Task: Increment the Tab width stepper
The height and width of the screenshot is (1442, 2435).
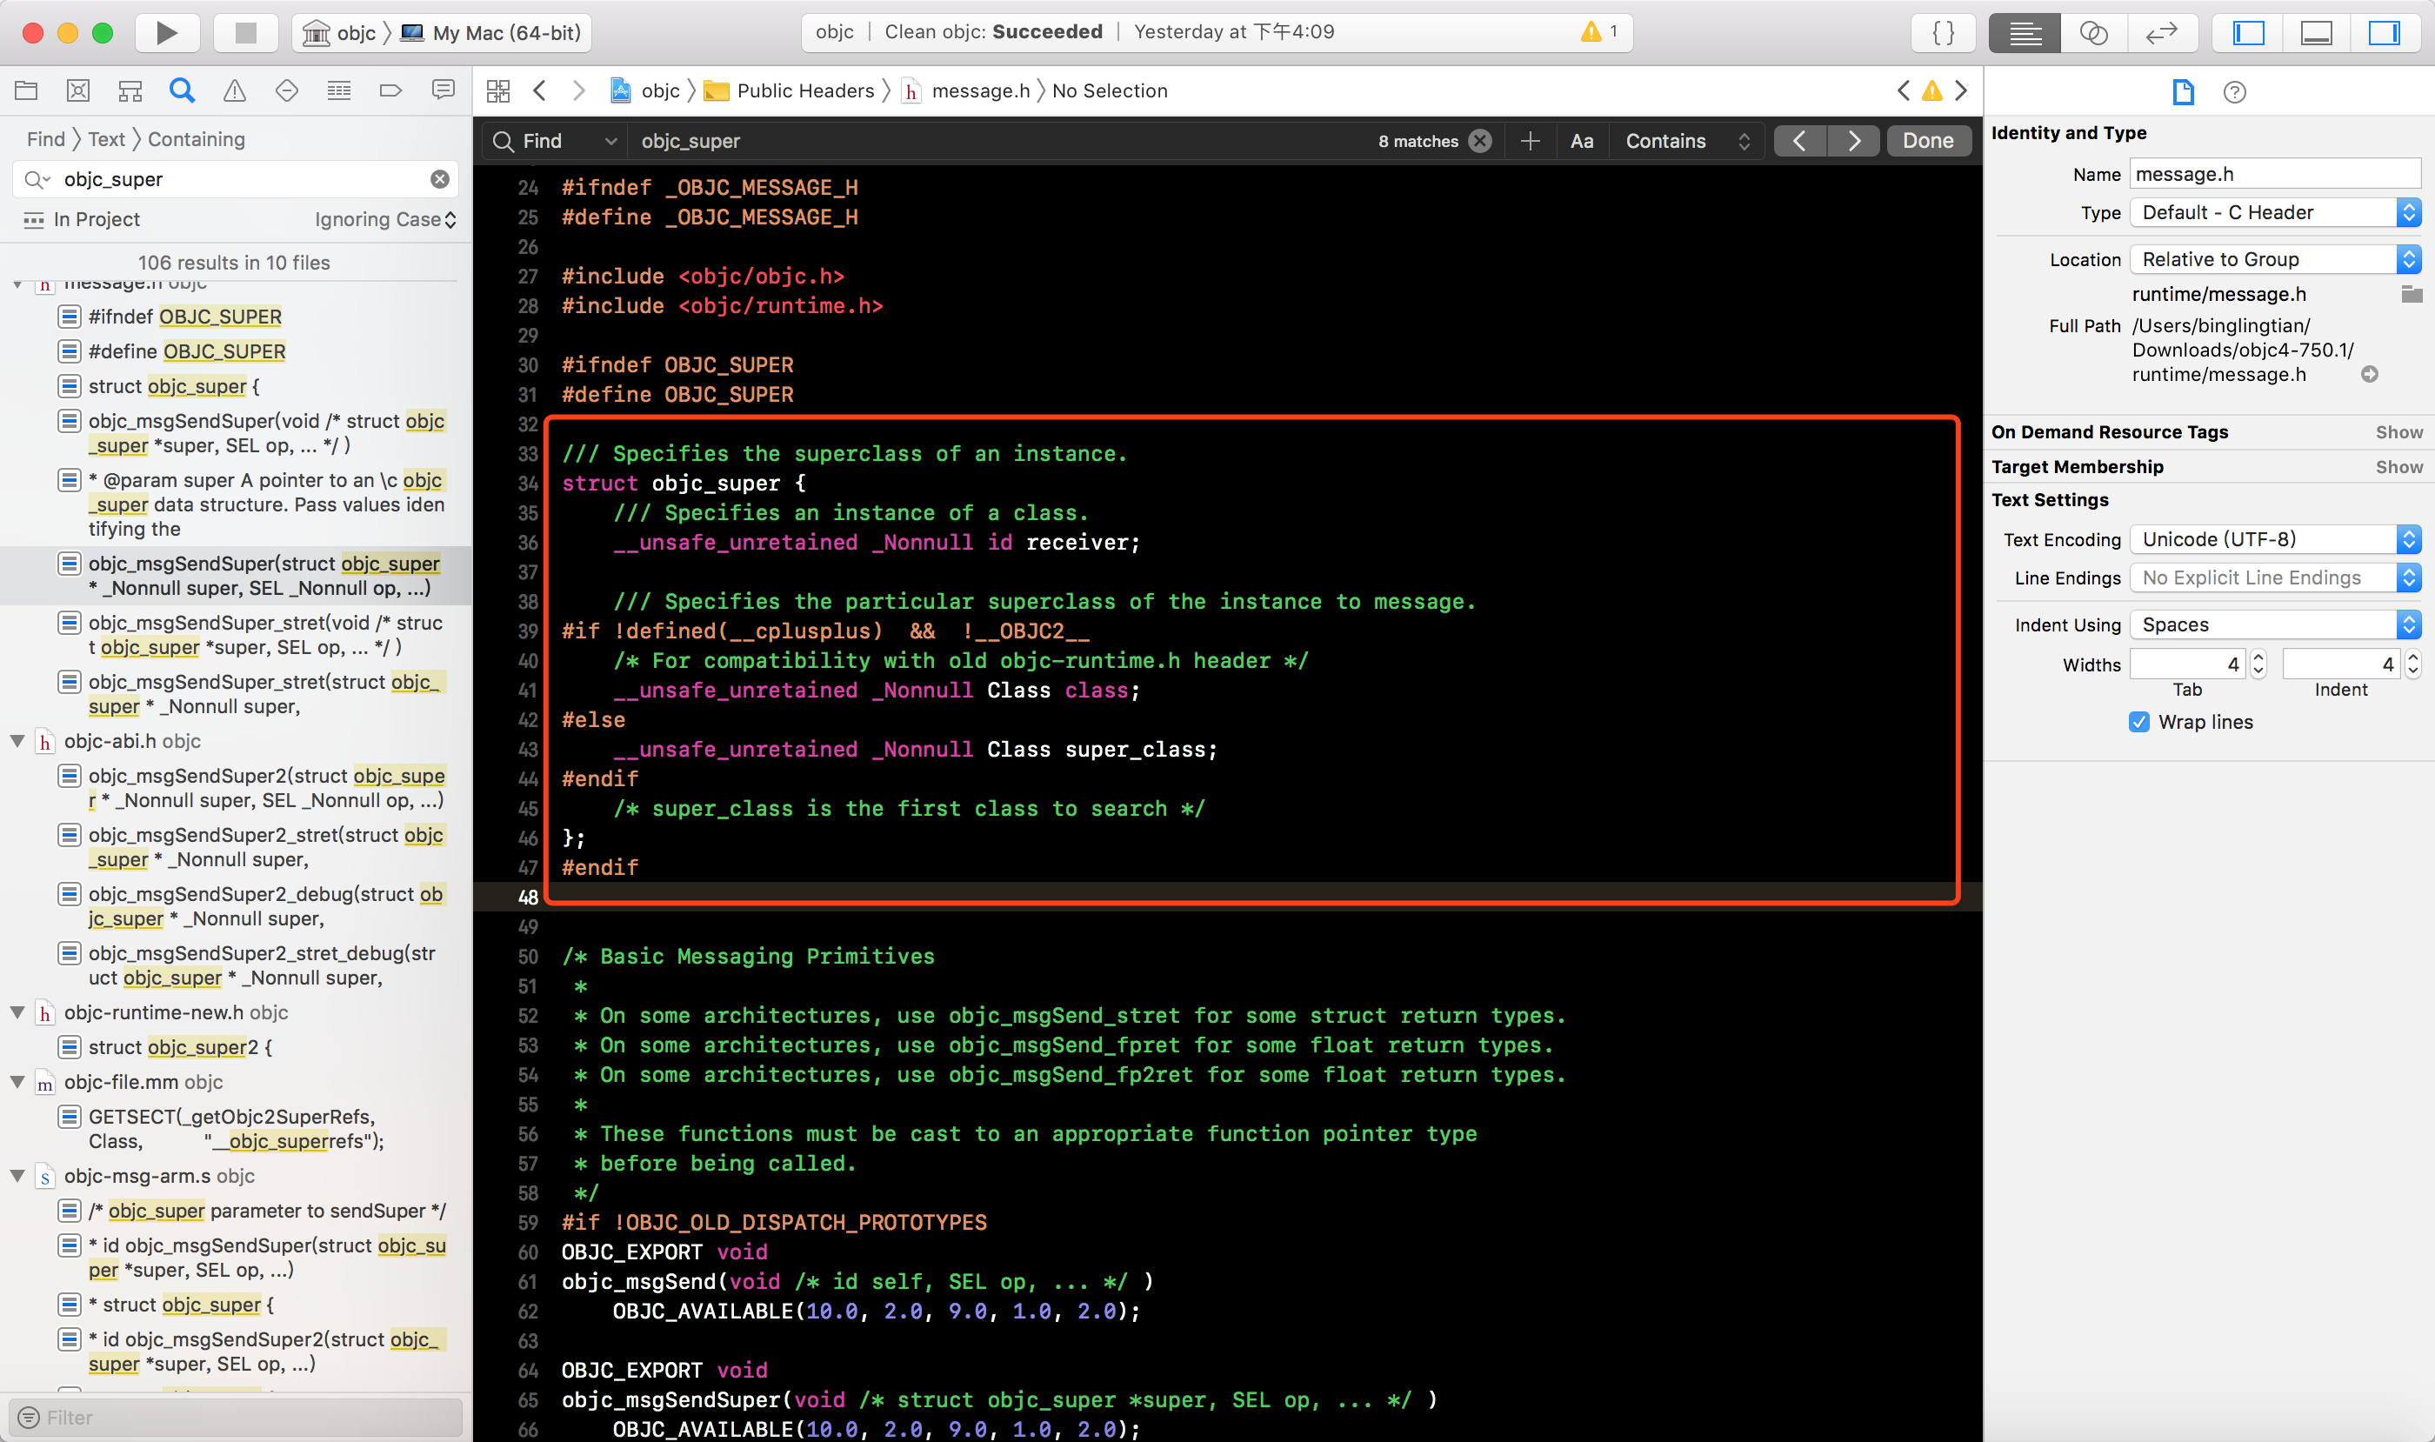Action: pyautogui.click(x=2258, y=657)
